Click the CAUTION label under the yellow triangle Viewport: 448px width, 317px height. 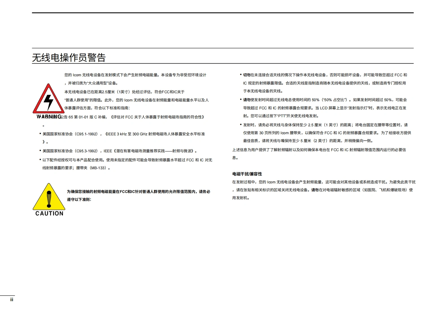tap(49, 214)
